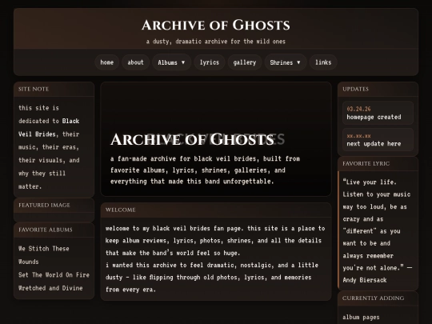Select the SITE NOTE panel heading
This screenshot has height=324, width=432.
point(34,89)
